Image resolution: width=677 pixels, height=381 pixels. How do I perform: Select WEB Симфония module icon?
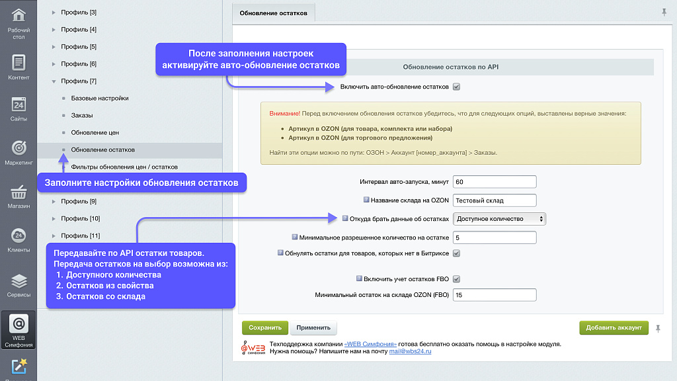tap(19, 328)
